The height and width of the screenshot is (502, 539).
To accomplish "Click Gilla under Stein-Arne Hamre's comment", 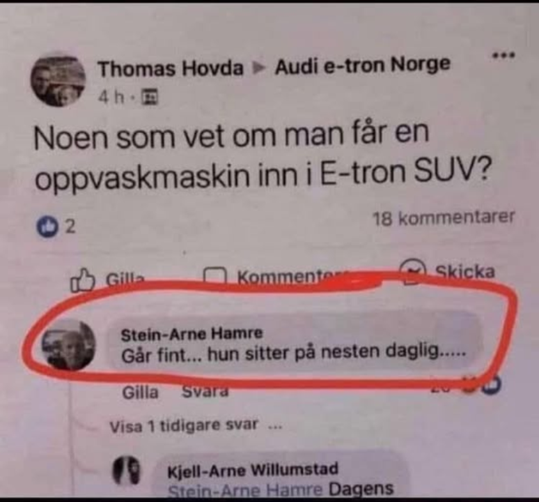I will point(141,393).
